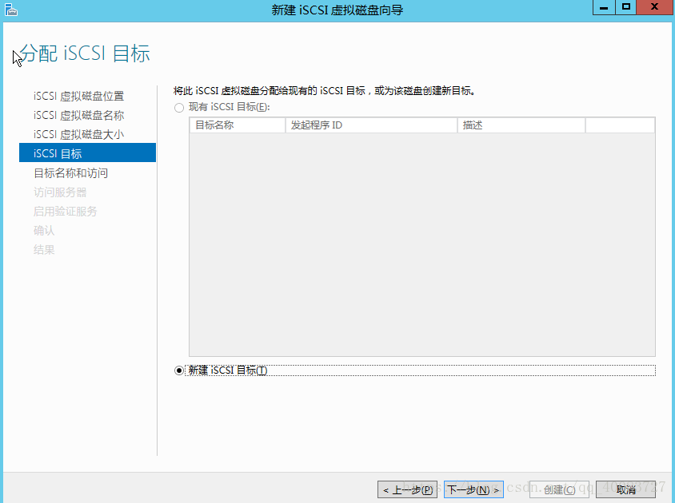The image size is (675, 503).
Task: Close the iSCSI wizard window
Action: point(655,7)
